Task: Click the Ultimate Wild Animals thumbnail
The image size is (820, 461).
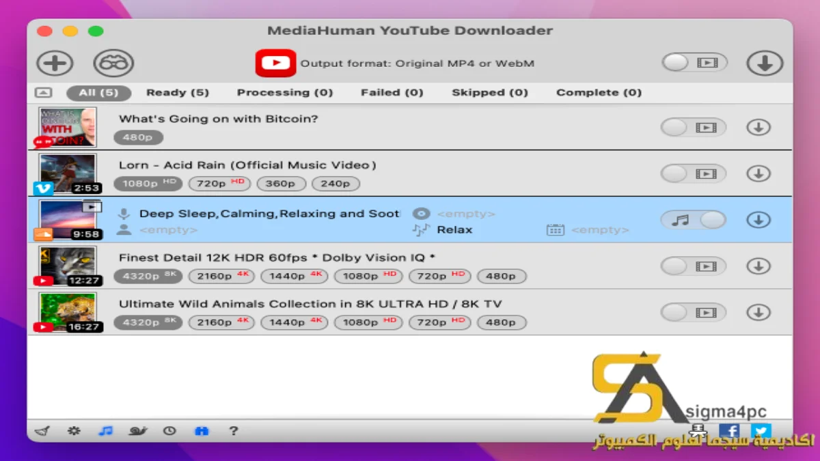Action: point(68,313)
